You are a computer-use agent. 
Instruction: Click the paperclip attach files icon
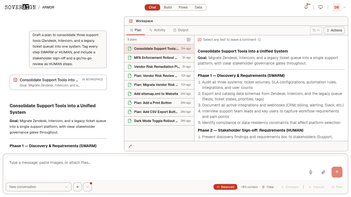pyautogui.click(x=323, y=172)
